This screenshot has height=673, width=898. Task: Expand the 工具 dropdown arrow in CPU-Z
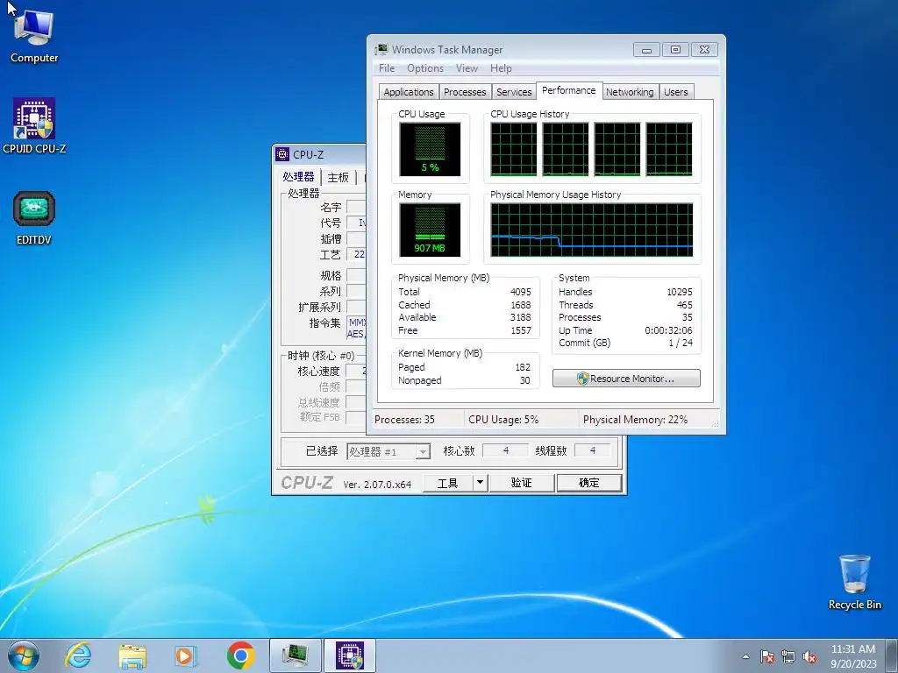point(480,483)
